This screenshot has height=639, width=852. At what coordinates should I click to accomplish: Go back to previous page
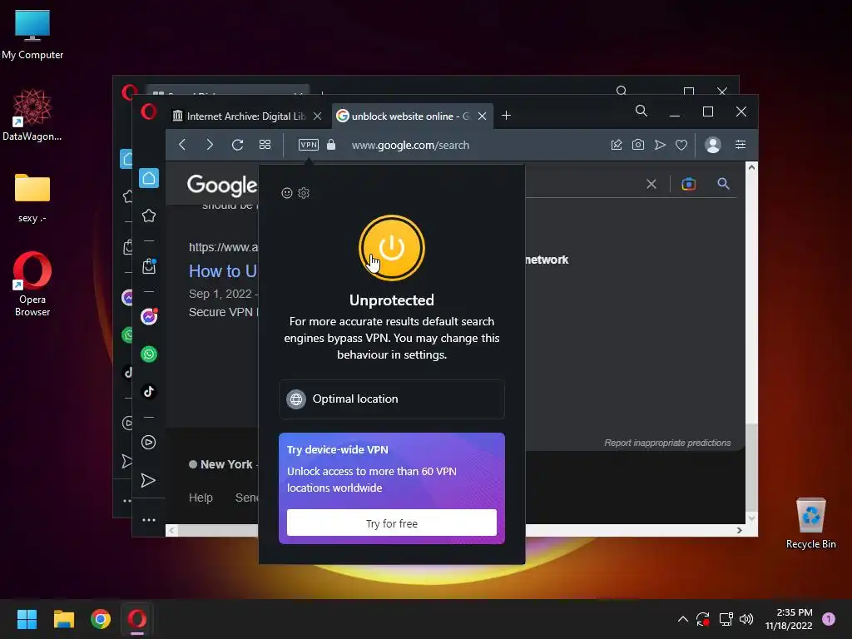(182, 145)
